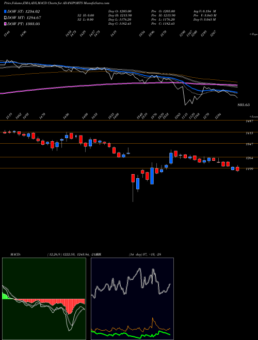Click the 'MACD:' indicator label
The width and height of the screenshot is (258, 340).
click(x=15, y=254)
